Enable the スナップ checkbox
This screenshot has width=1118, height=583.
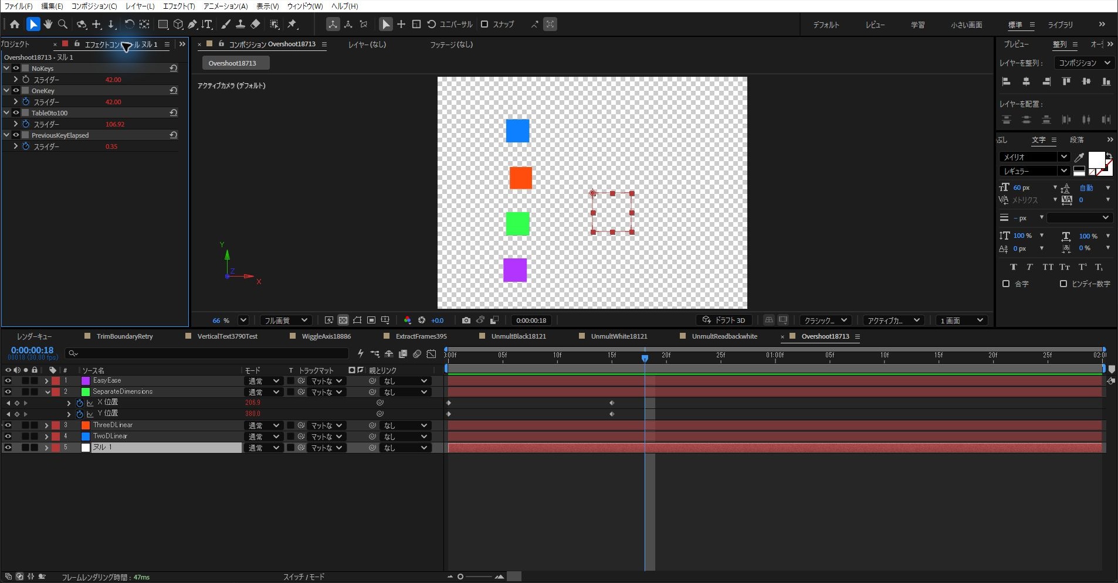(x=485, y=24)
